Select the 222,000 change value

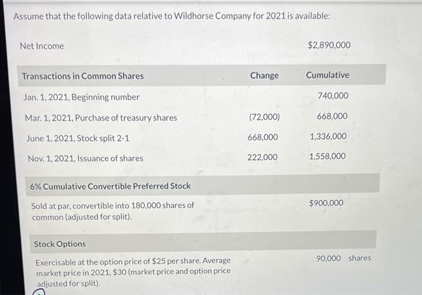(262, 157)
